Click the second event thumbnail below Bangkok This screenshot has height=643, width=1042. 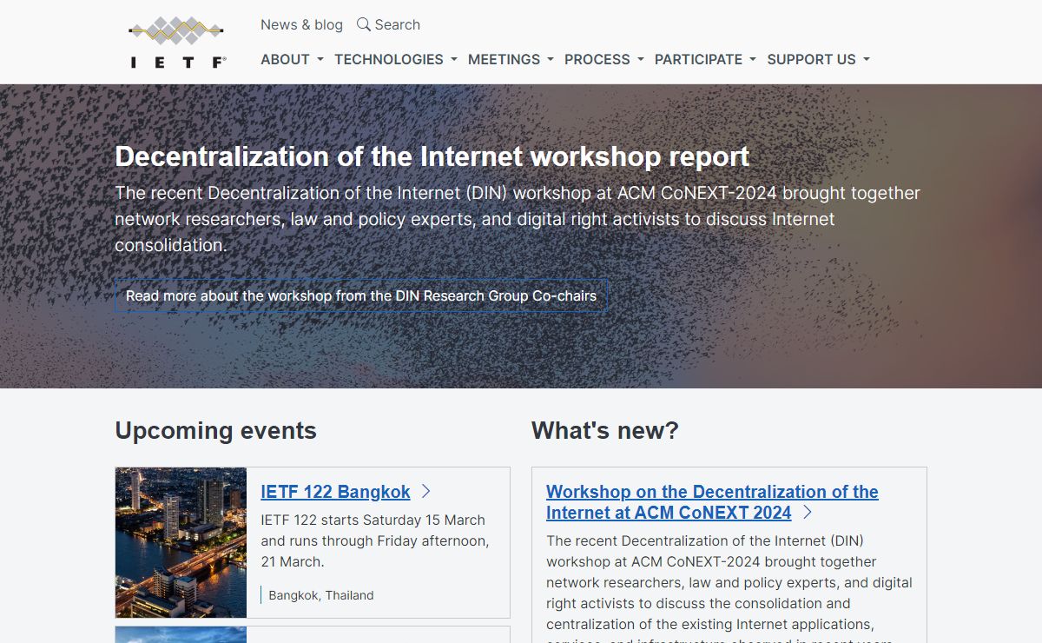pyautogui.click(x=181, y=634)
